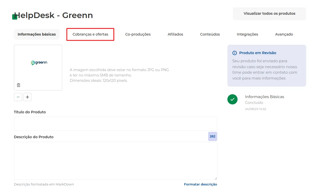Click the Descrição formatada em MarkDown note
The width and height of the screenshot is (312, 188).
[44, 184]
